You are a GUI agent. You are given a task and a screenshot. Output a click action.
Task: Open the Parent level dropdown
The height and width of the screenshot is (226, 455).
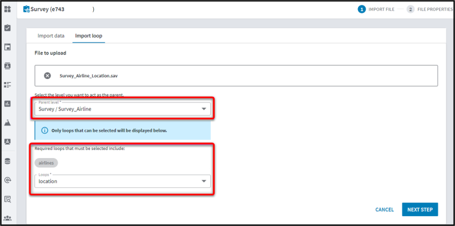coord(123,108)
